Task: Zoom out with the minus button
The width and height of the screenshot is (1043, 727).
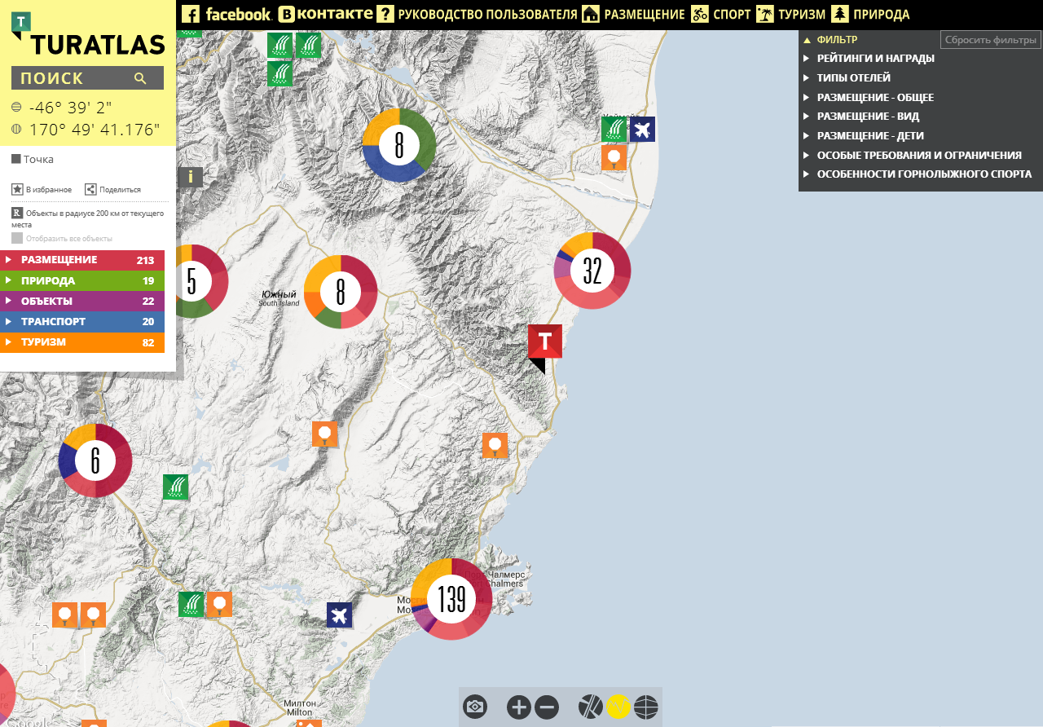Action: [547, 707]
